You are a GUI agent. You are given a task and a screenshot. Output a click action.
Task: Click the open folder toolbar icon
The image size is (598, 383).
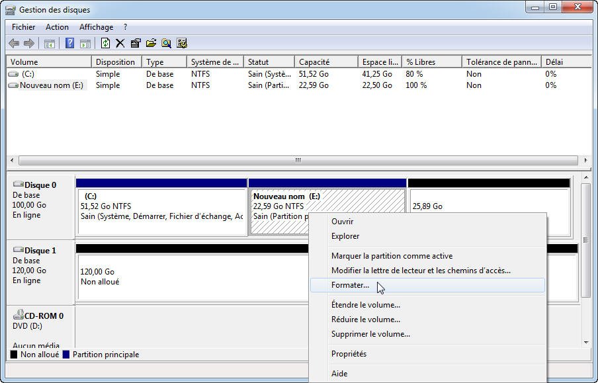tap(151, 44)
